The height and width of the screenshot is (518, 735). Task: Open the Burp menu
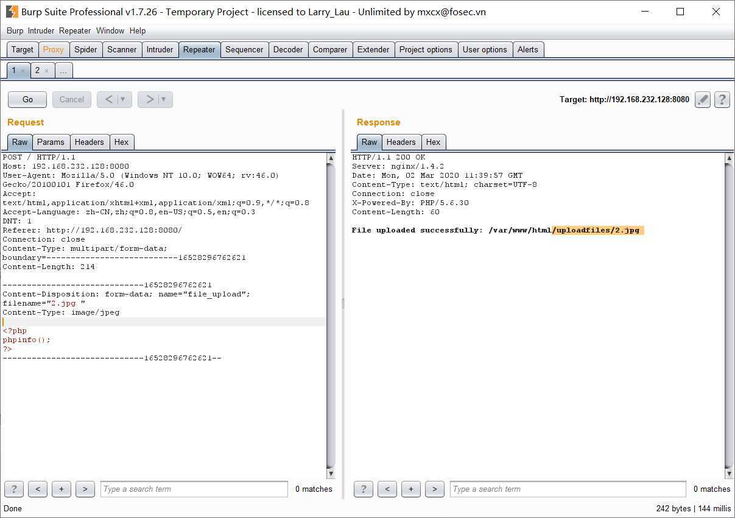pos(15,30)
